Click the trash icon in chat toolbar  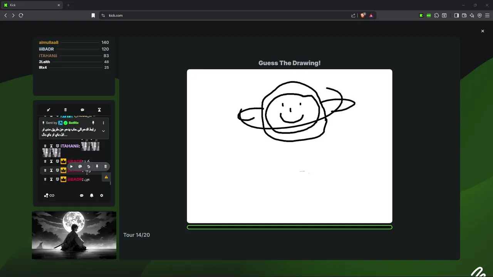coord(65,110)
